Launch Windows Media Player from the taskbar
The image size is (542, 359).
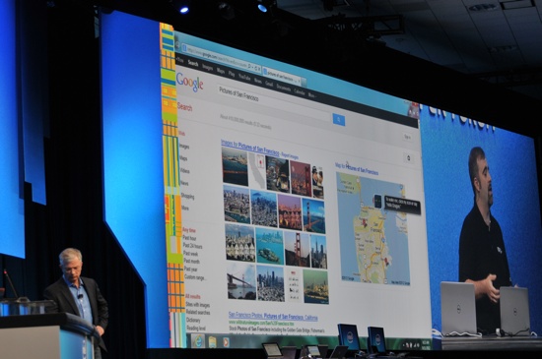tap(226, 342)
